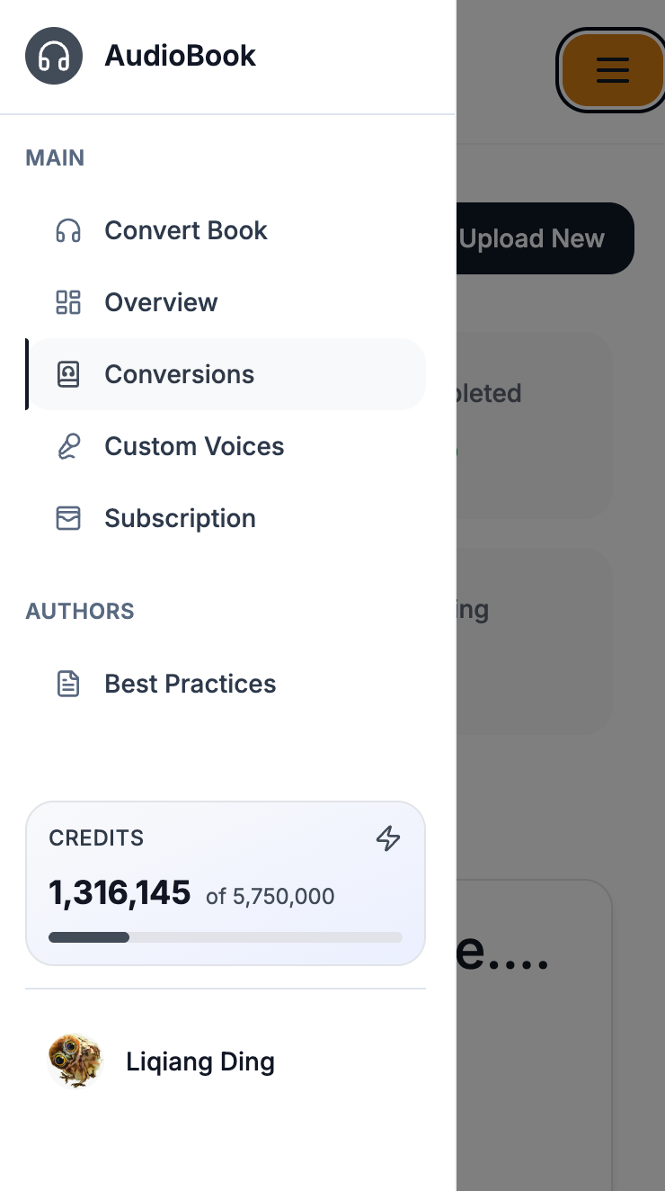Screen dimensions: 665x1191
Task: Click the AudioBook headphones logo icon
Action: [54, 56]
